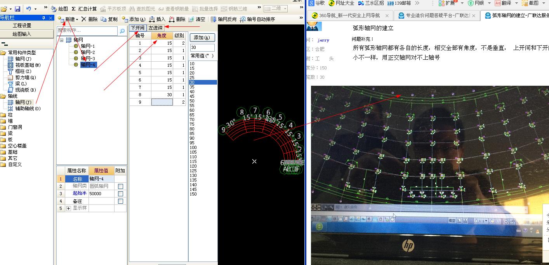Click the 起始半 value 50000
This screenshot has height=265, width=549.
coord(102,194)
